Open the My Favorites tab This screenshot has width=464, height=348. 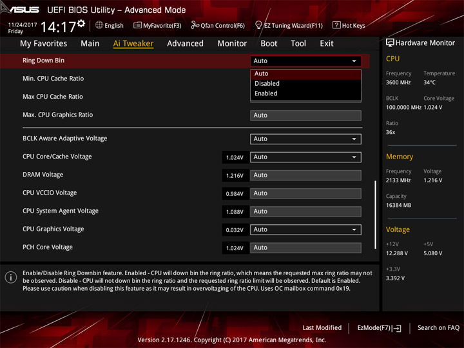44,44
